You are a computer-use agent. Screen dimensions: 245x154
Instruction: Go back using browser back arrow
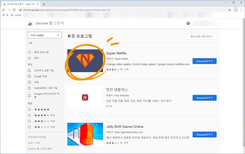tap(4, 10)
